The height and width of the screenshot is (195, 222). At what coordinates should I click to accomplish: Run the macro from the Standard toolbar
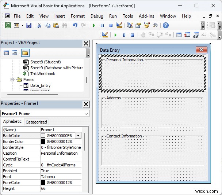[x=94, y=26]
